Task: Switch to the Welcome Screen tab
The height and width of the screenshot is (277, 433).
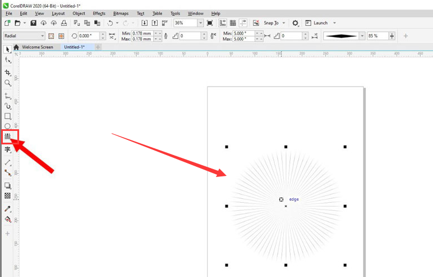Action: 37,47
